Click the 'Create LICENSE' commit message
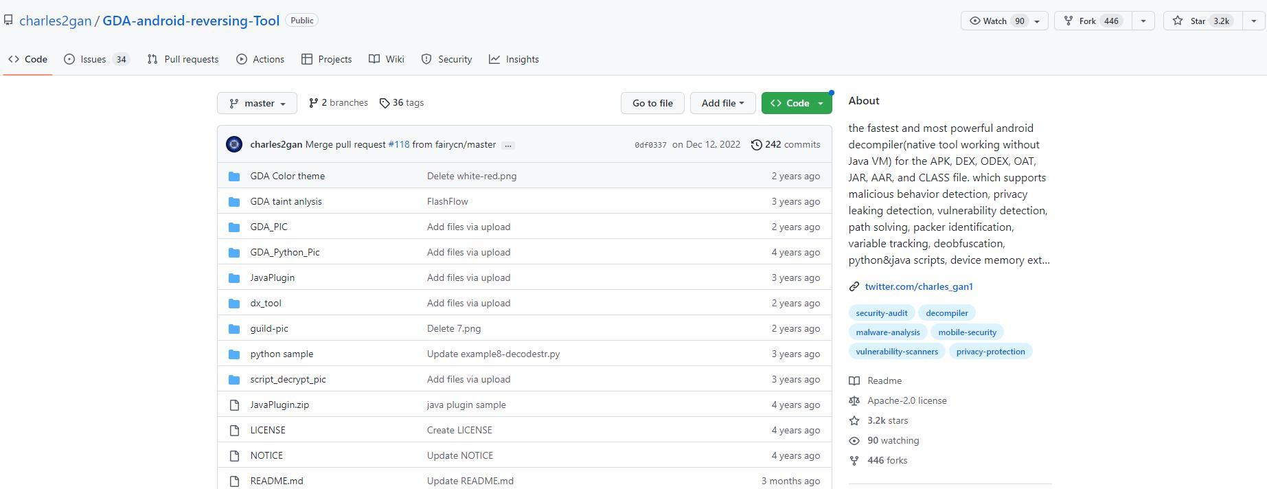This screenshot has width=1267, height=489. tap(459, 430)
